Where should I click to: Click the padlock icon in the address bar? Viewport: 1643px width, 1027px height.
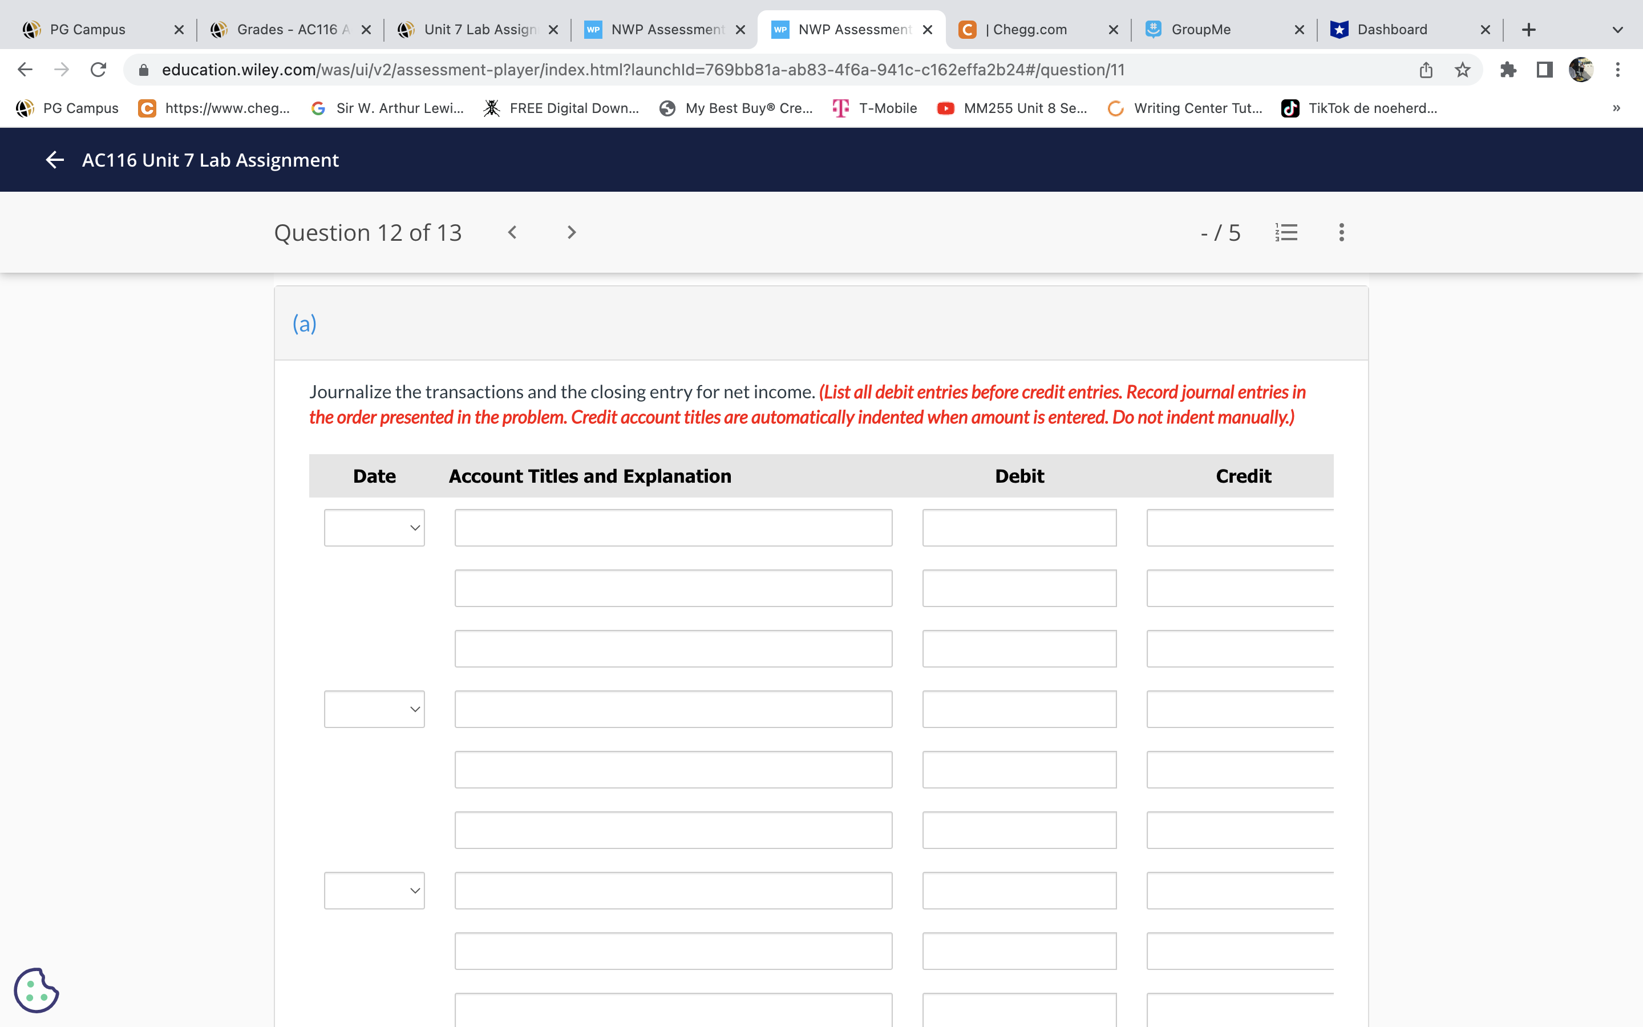point(143,69)
